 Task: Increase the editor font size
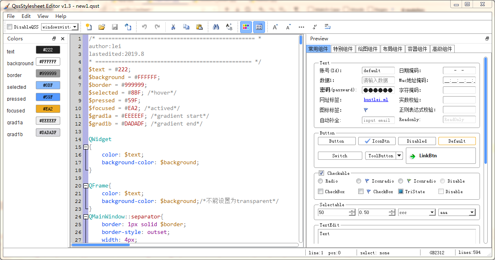pos(275,27)
